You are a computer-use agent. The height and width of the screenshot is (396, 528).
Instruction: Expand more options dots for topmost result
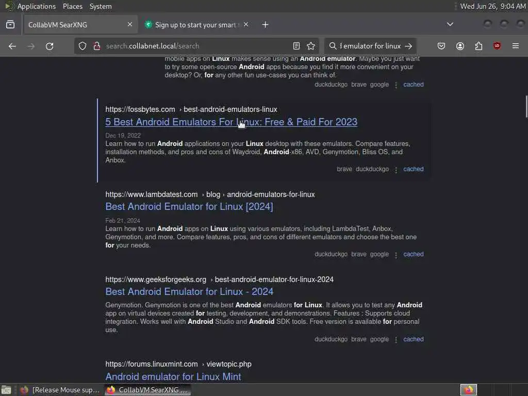(396, 85)
